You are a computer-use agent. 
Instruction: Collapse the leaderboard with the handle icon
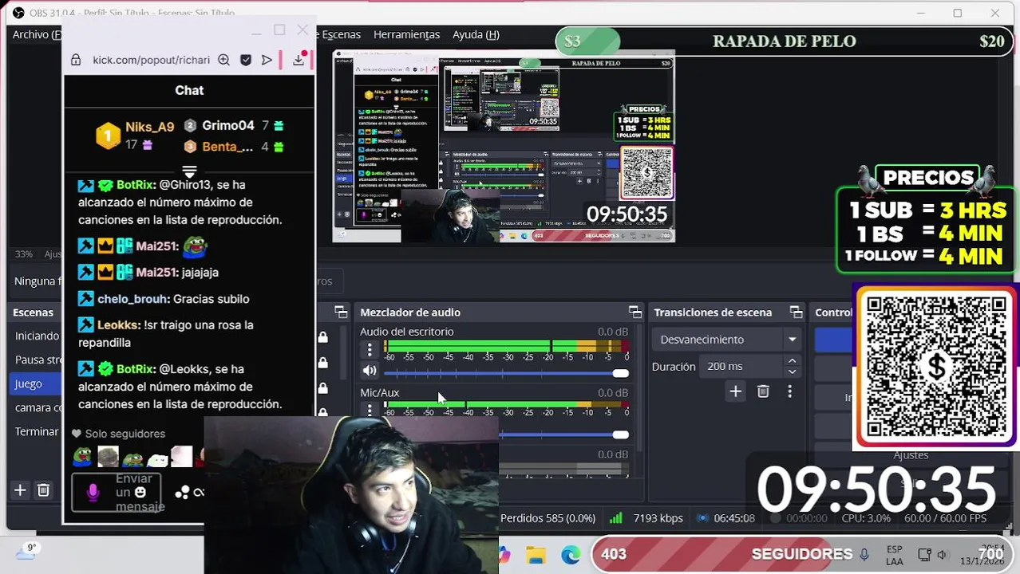[x=189, y=171]
